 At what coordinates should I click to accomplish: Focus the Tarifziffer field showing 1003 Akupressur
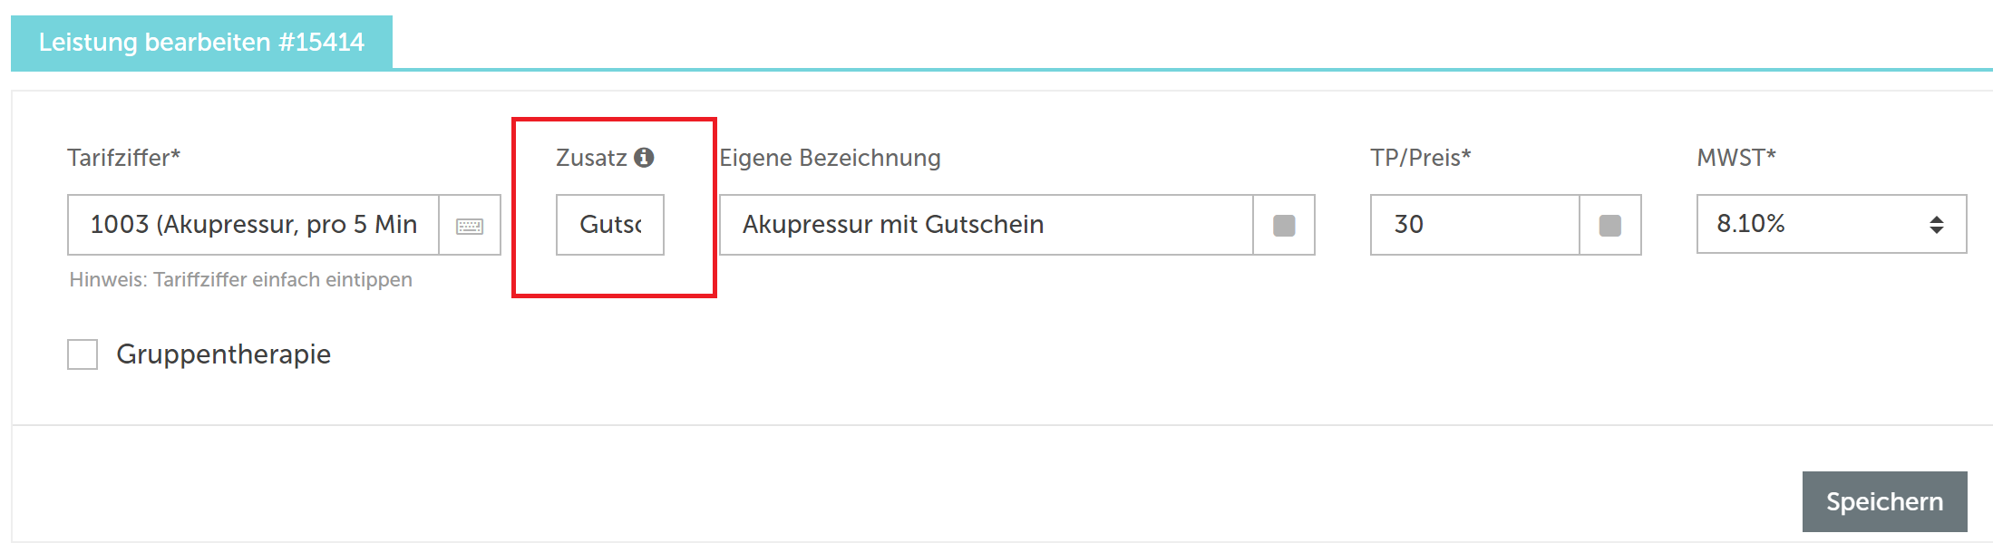[x=254, y=225]
